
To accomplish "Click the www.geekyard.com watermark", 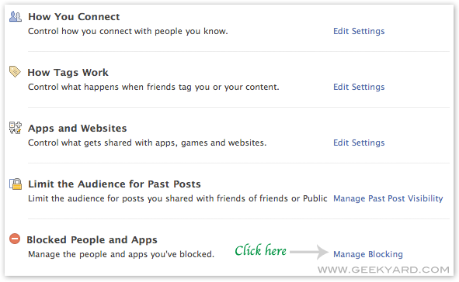I will pos(384,270).
